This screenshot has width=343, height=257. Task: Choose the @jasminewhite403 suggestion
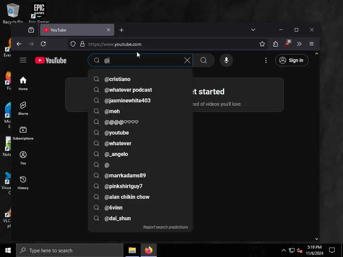pos(140,100)
